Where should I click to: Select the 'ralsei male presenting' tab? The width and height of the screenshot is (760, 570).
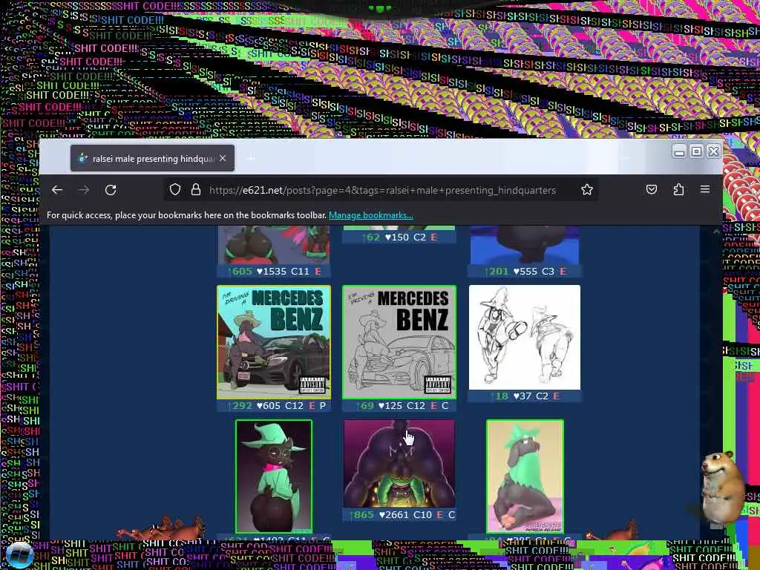click(x=152, y=159)
